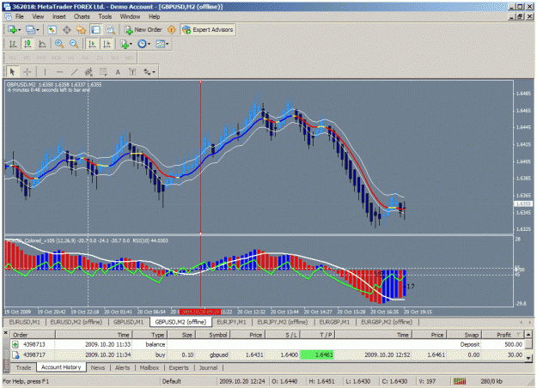
Task: Open the Trade terminal tab
Action: pos(23,367)
